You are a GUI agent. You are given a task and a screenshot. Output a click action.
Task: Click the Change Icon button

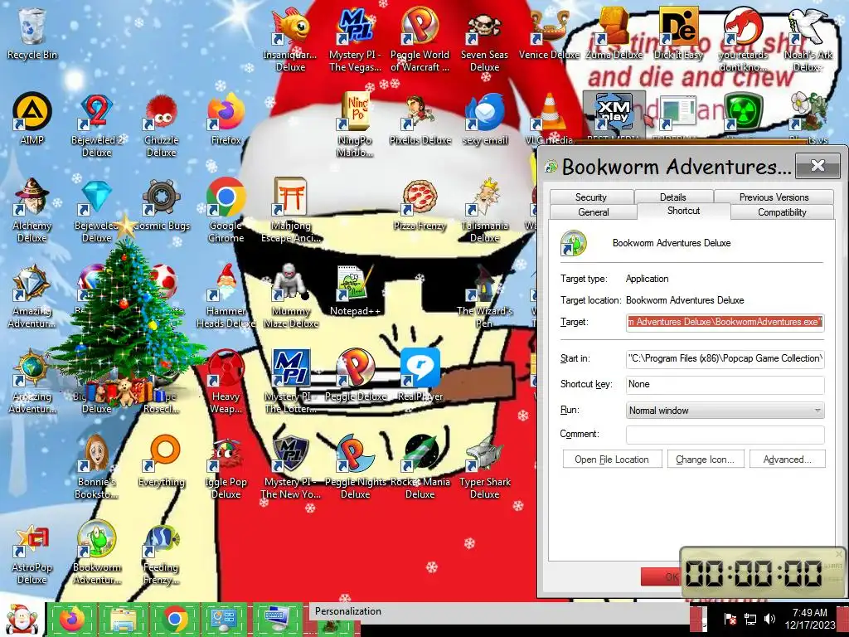coord(705,460)
